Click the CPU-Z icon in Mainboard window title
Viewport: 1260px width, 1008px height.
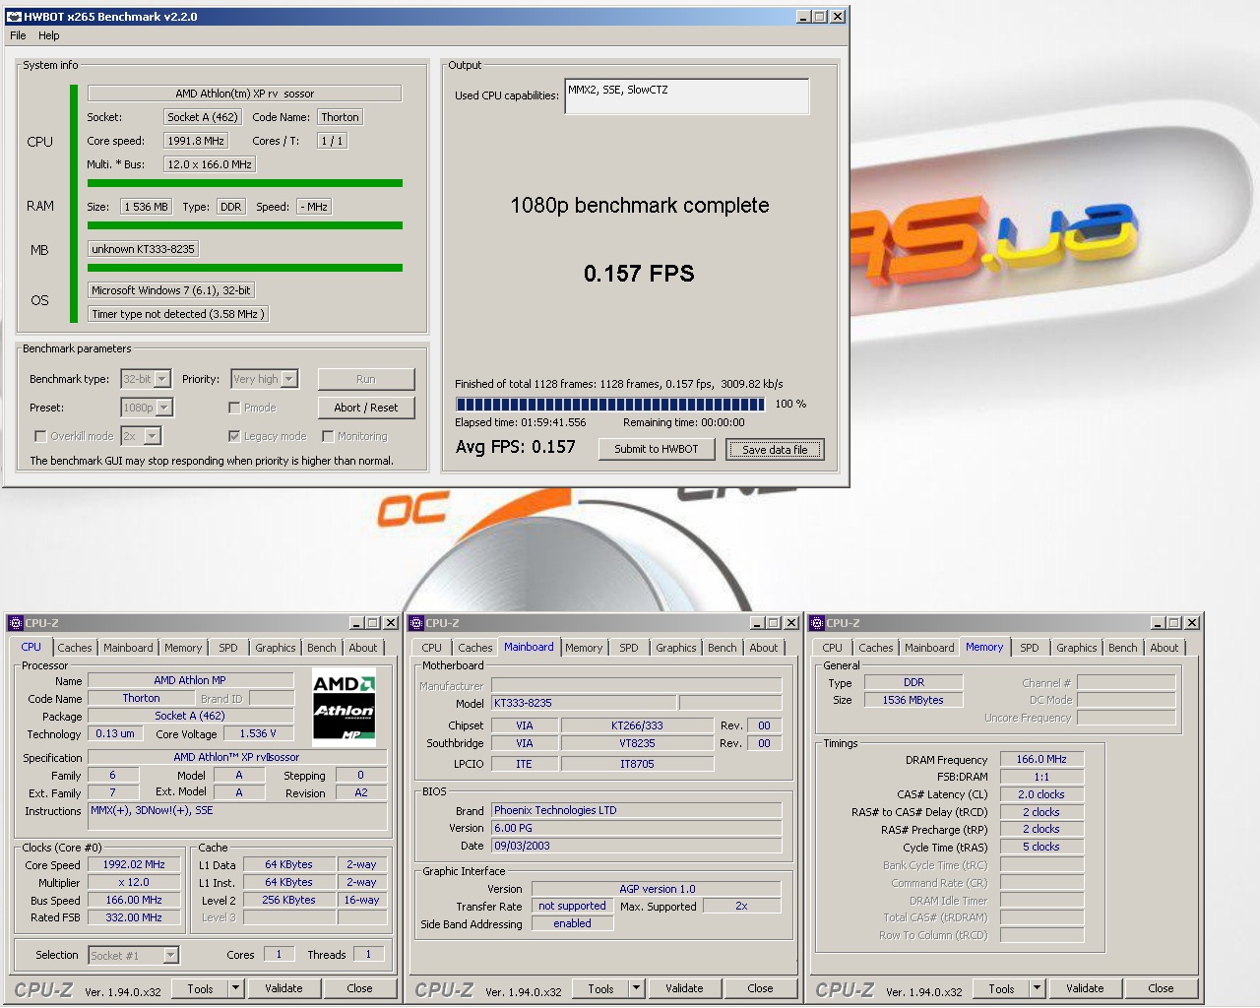[x=416, y=623]
